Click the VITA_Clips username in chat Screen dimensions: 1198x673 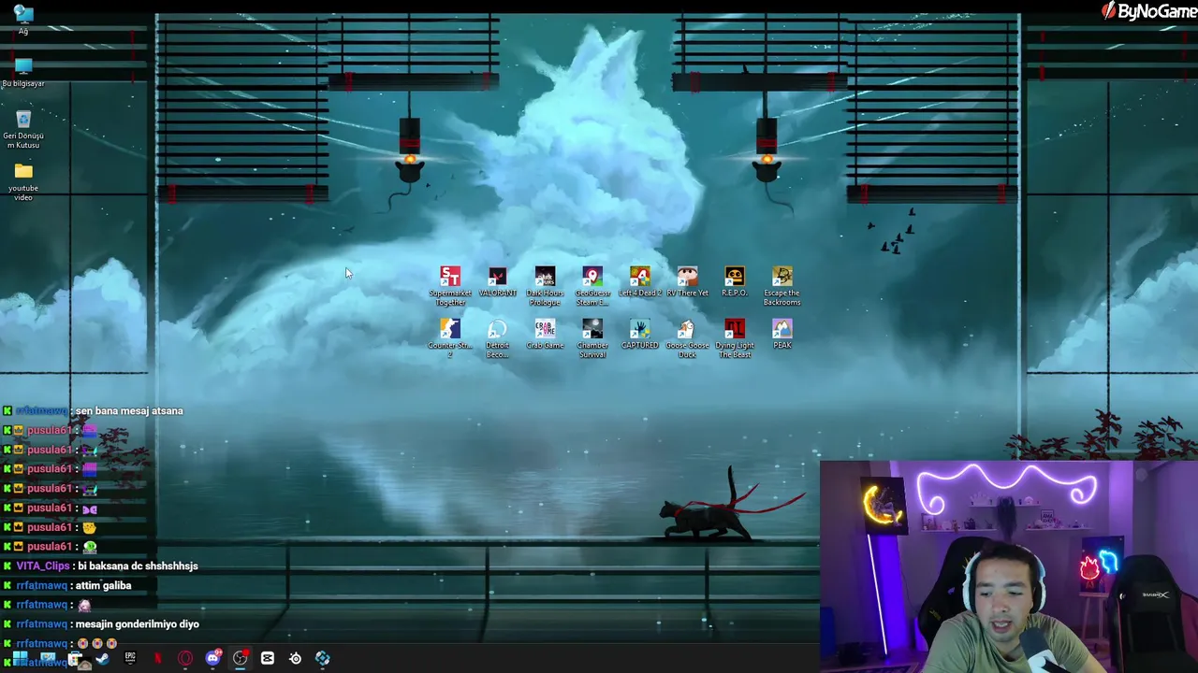43,566
